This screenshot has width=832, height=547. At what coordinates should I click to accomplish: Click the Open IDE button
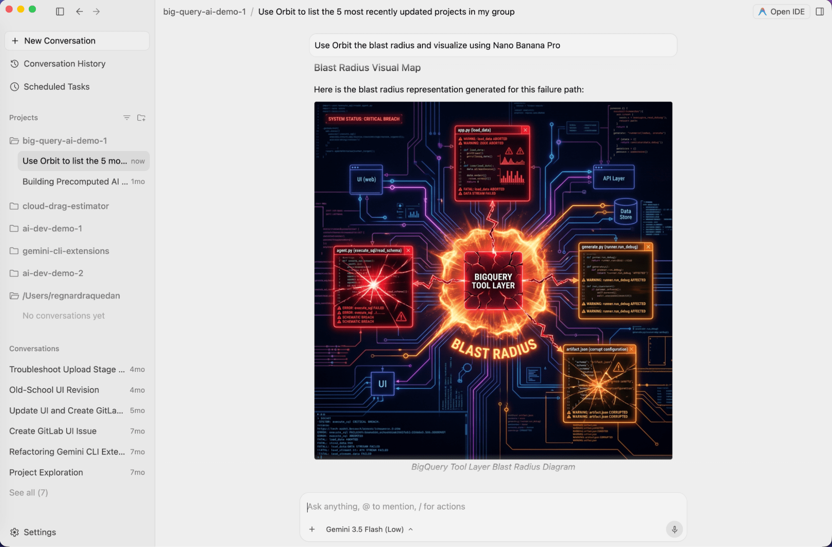[x=781, y=12]
